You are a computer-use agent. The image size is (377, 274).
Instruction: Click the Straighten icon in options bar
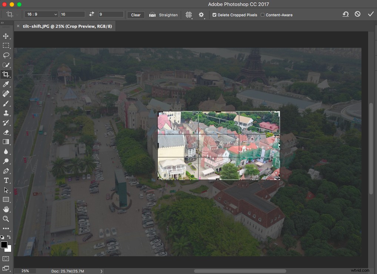point(152,15)
